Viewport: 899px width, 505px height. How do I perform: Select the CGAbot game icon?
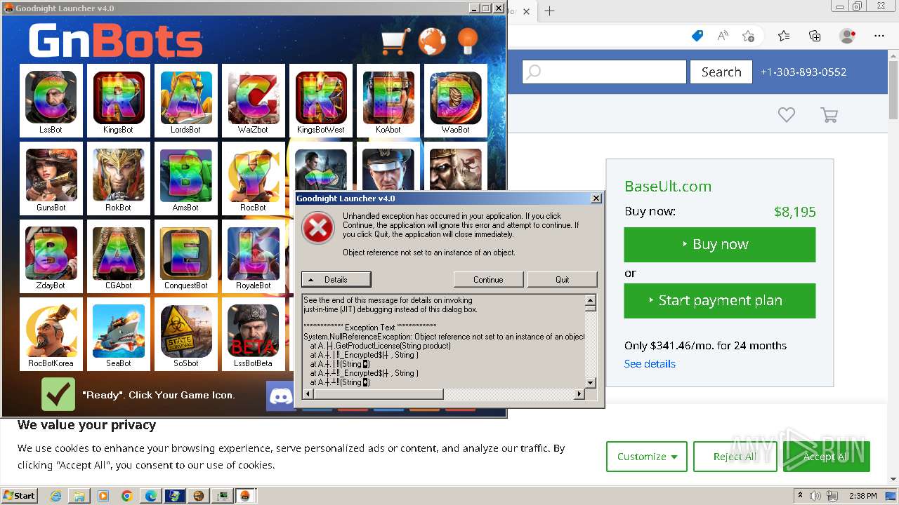[x=119, y=255]
